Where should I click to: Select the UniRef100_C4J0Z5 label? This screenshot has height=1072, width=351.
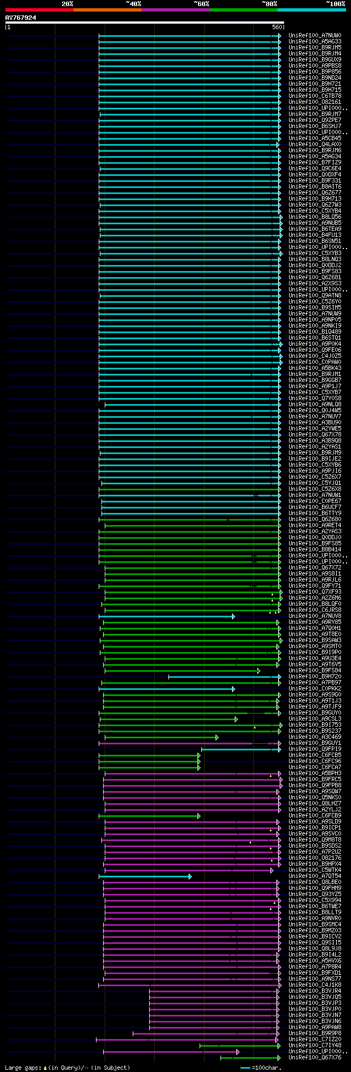tap(315, 356)
